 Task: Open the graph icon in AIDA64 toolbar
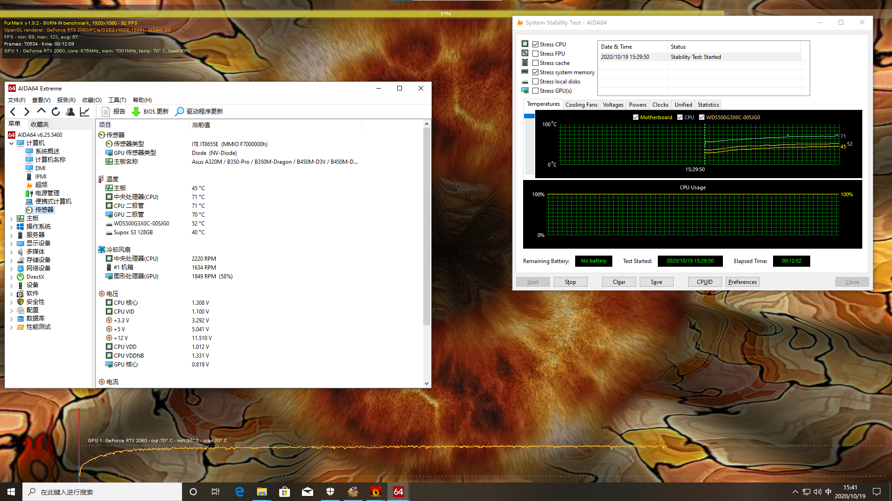pos(85,112)
